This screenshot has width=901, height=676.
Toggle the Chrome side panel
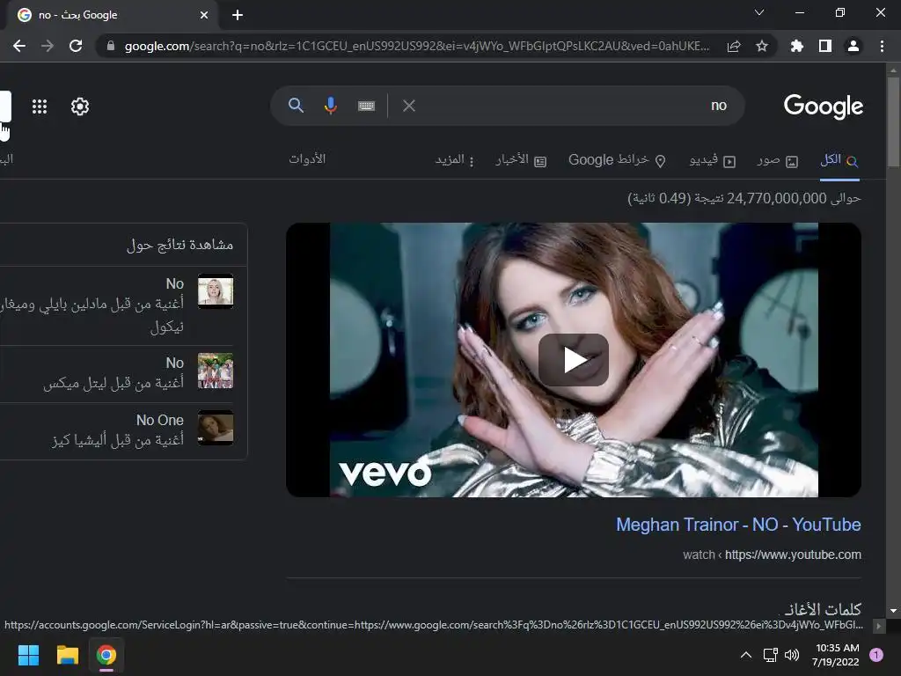pos(825,46)
